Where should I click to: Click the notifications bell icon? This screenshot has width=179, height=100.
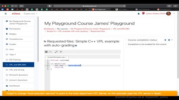pyautogui.click(x=139, y=14)
